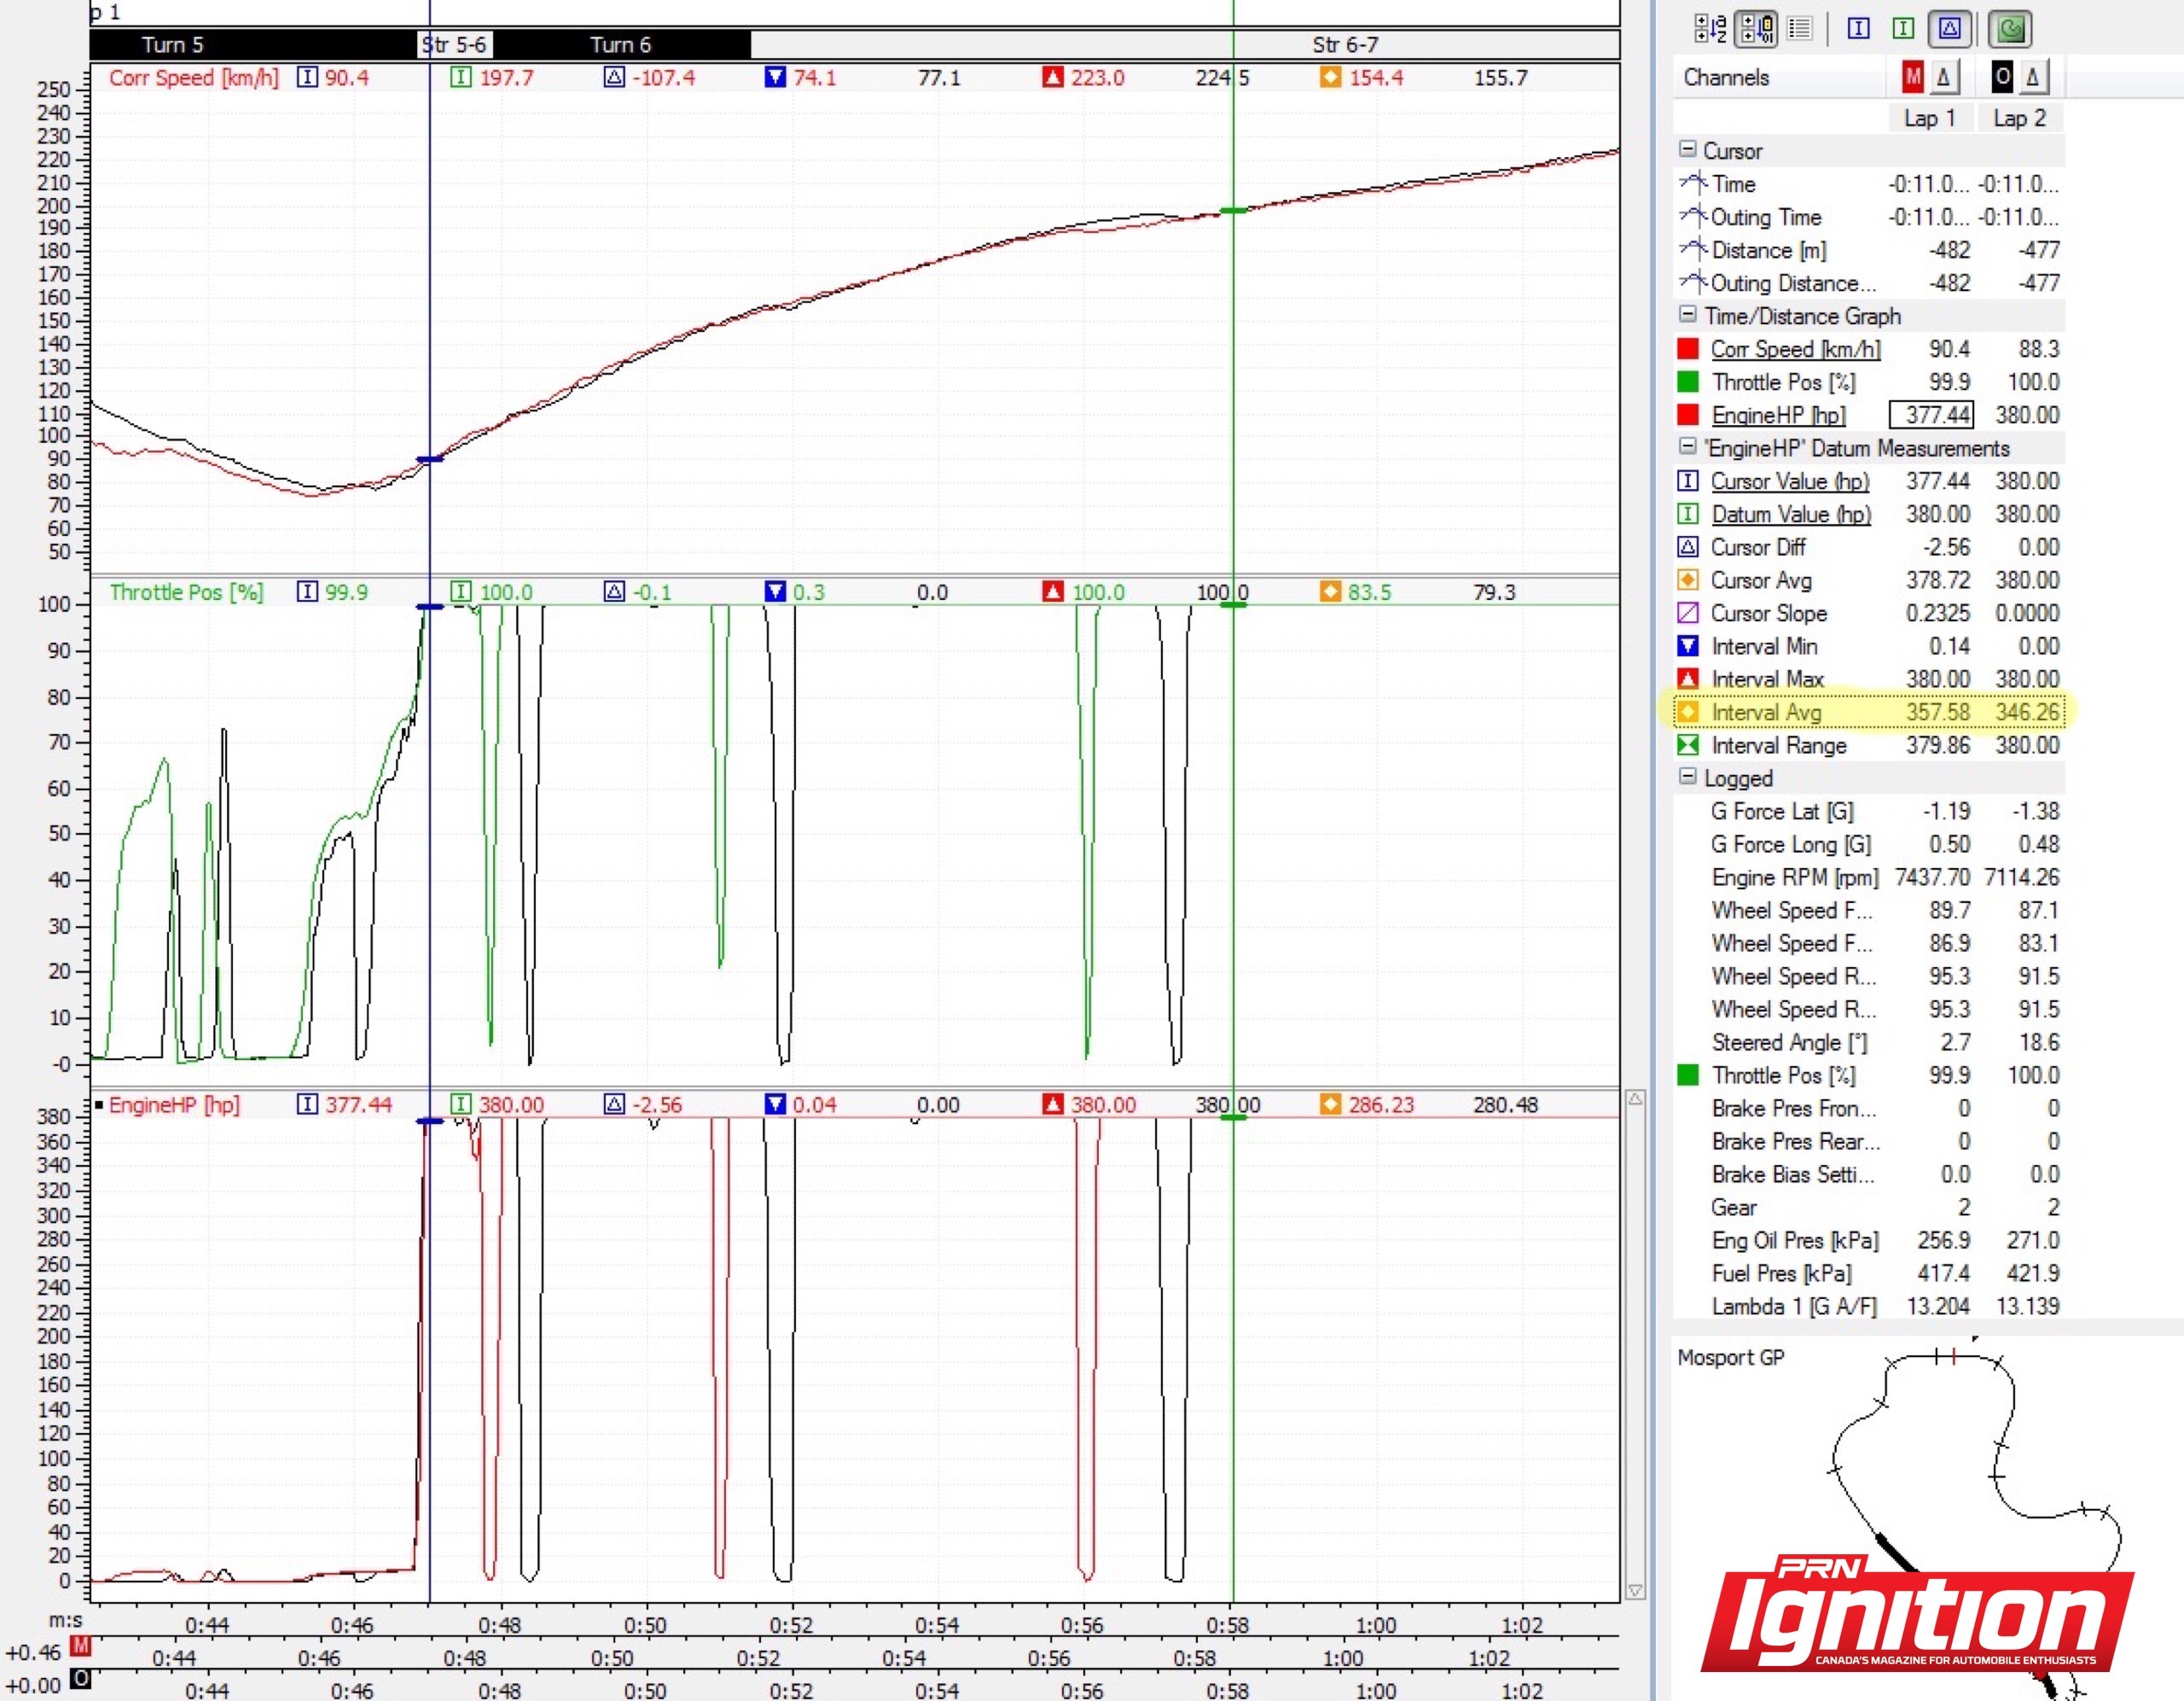Click the Cursor Value (hp) link

point(1790,481)
